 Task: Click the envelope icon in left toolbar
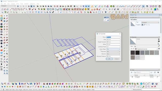[x=2, y=41]
